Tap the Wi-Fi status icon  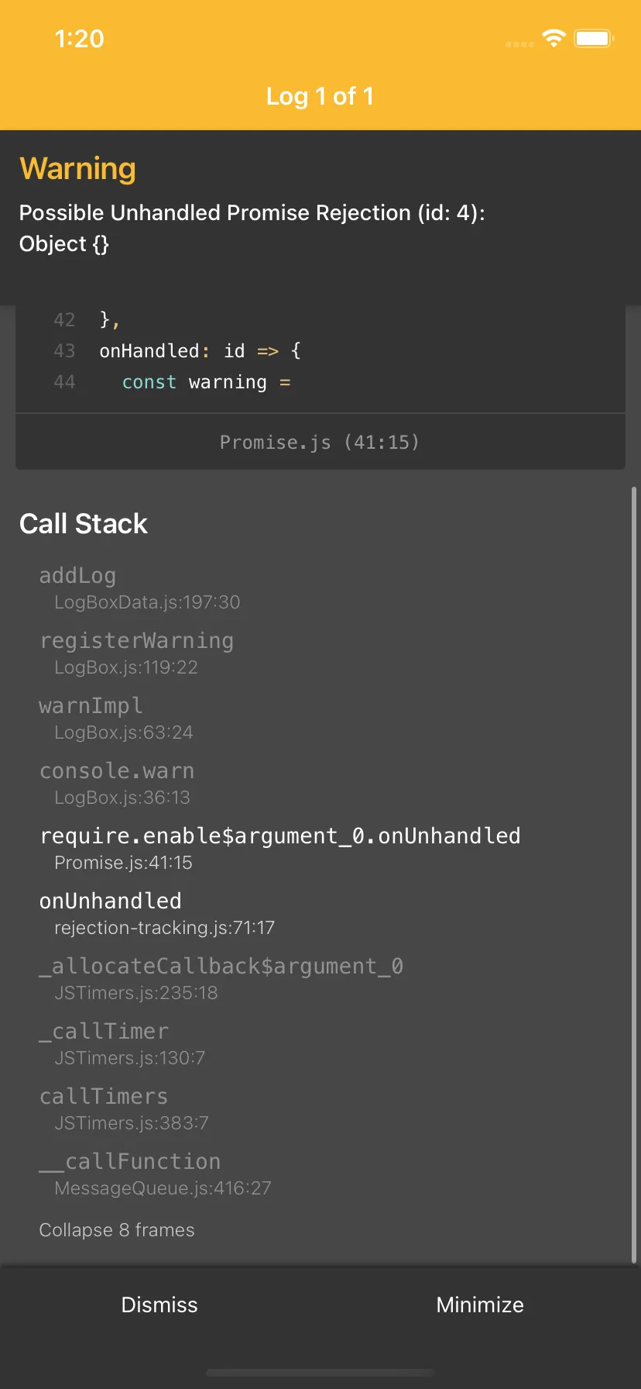554,38
